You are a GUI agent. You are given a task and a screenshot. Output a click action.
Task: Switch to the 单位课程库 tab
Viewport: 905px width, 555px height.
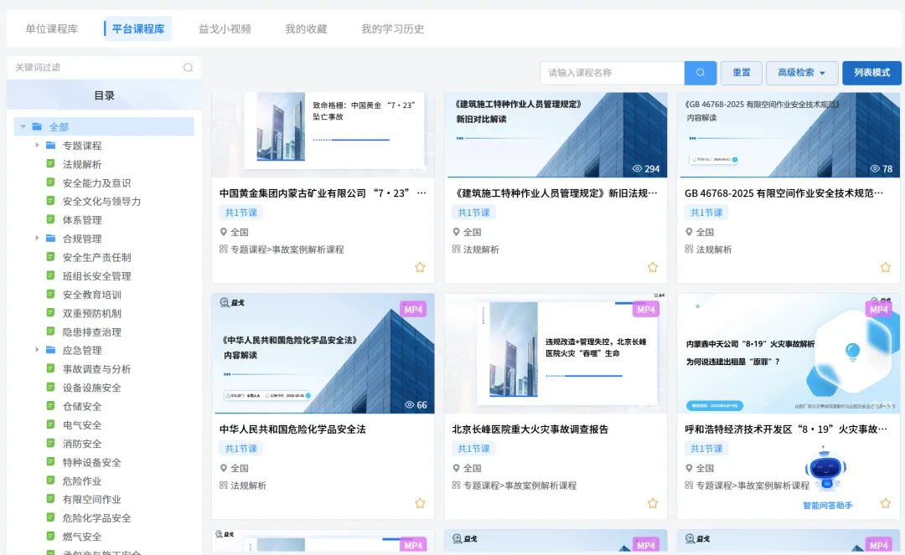51,28
